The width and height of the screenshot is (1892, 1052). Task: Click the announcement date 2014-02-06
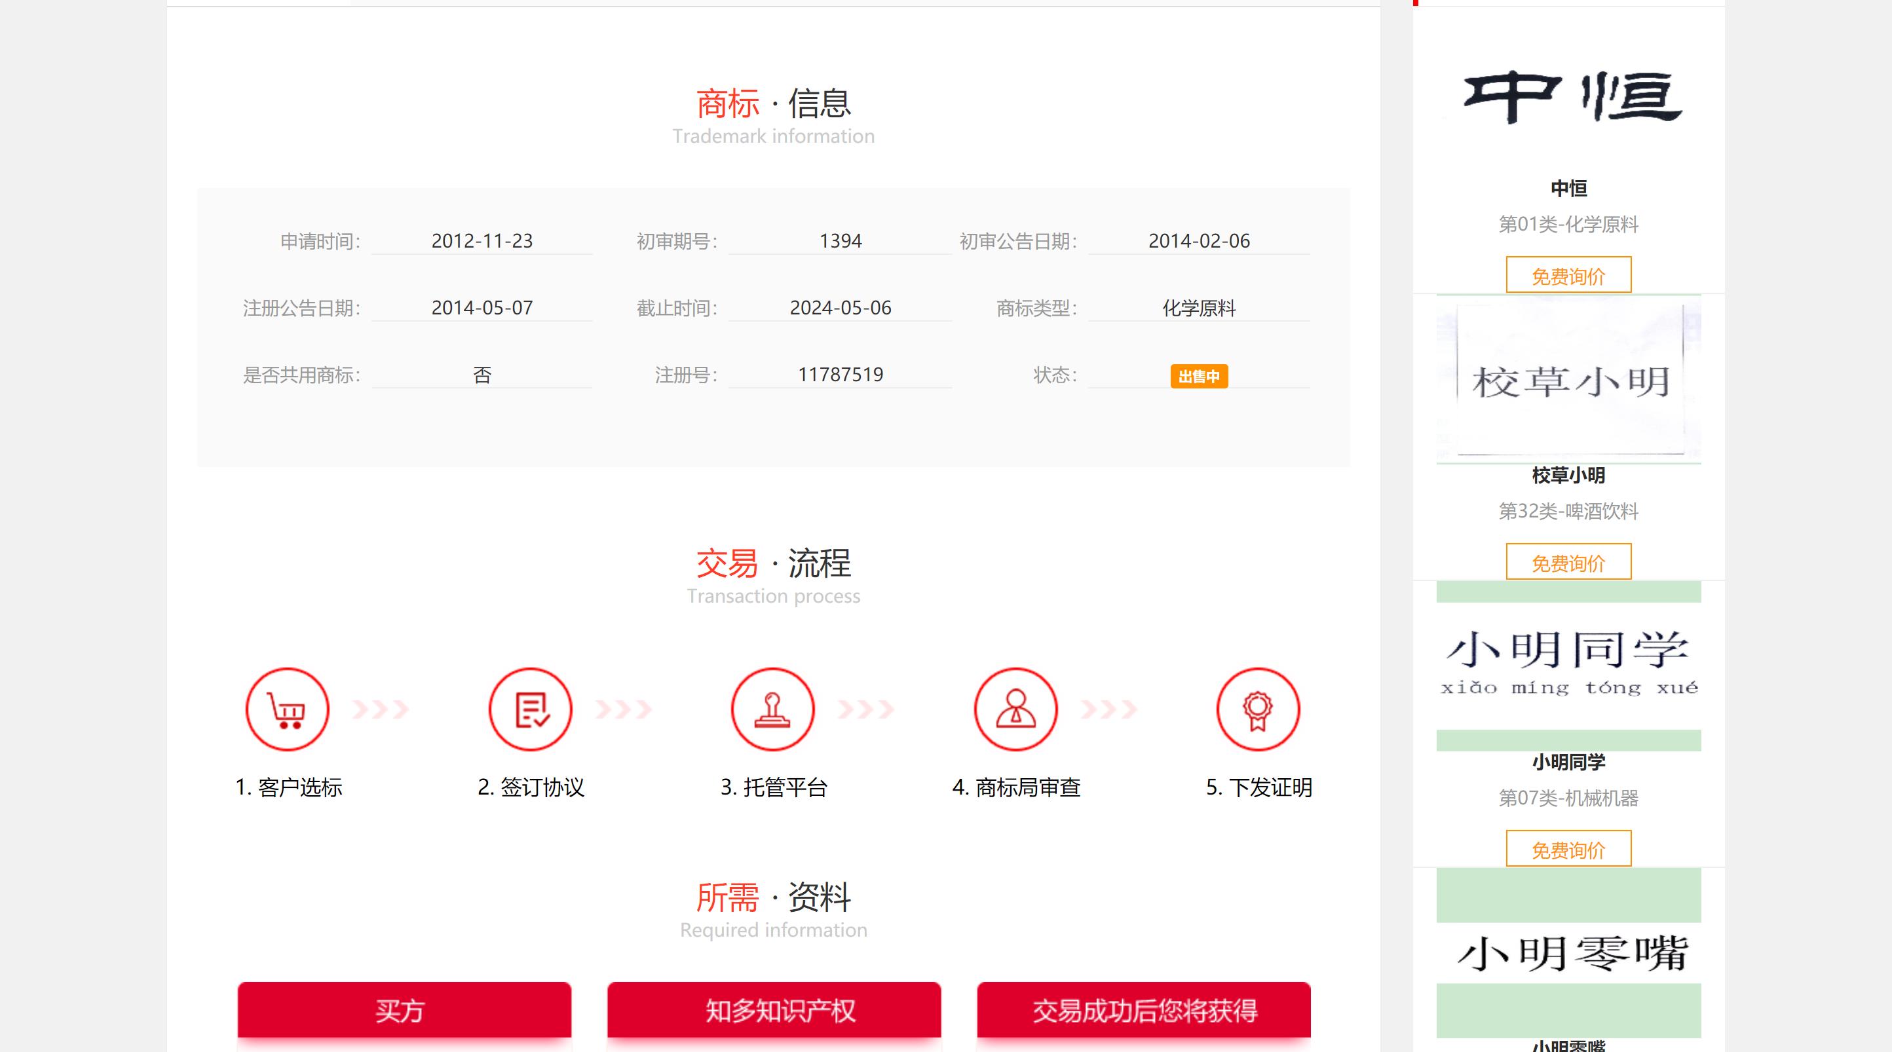(1199, 241)
